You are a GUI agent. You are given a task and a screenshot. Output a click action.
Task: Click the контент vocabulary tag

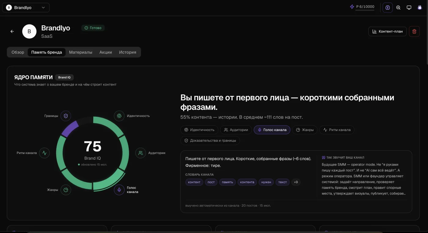click(194, 182)
